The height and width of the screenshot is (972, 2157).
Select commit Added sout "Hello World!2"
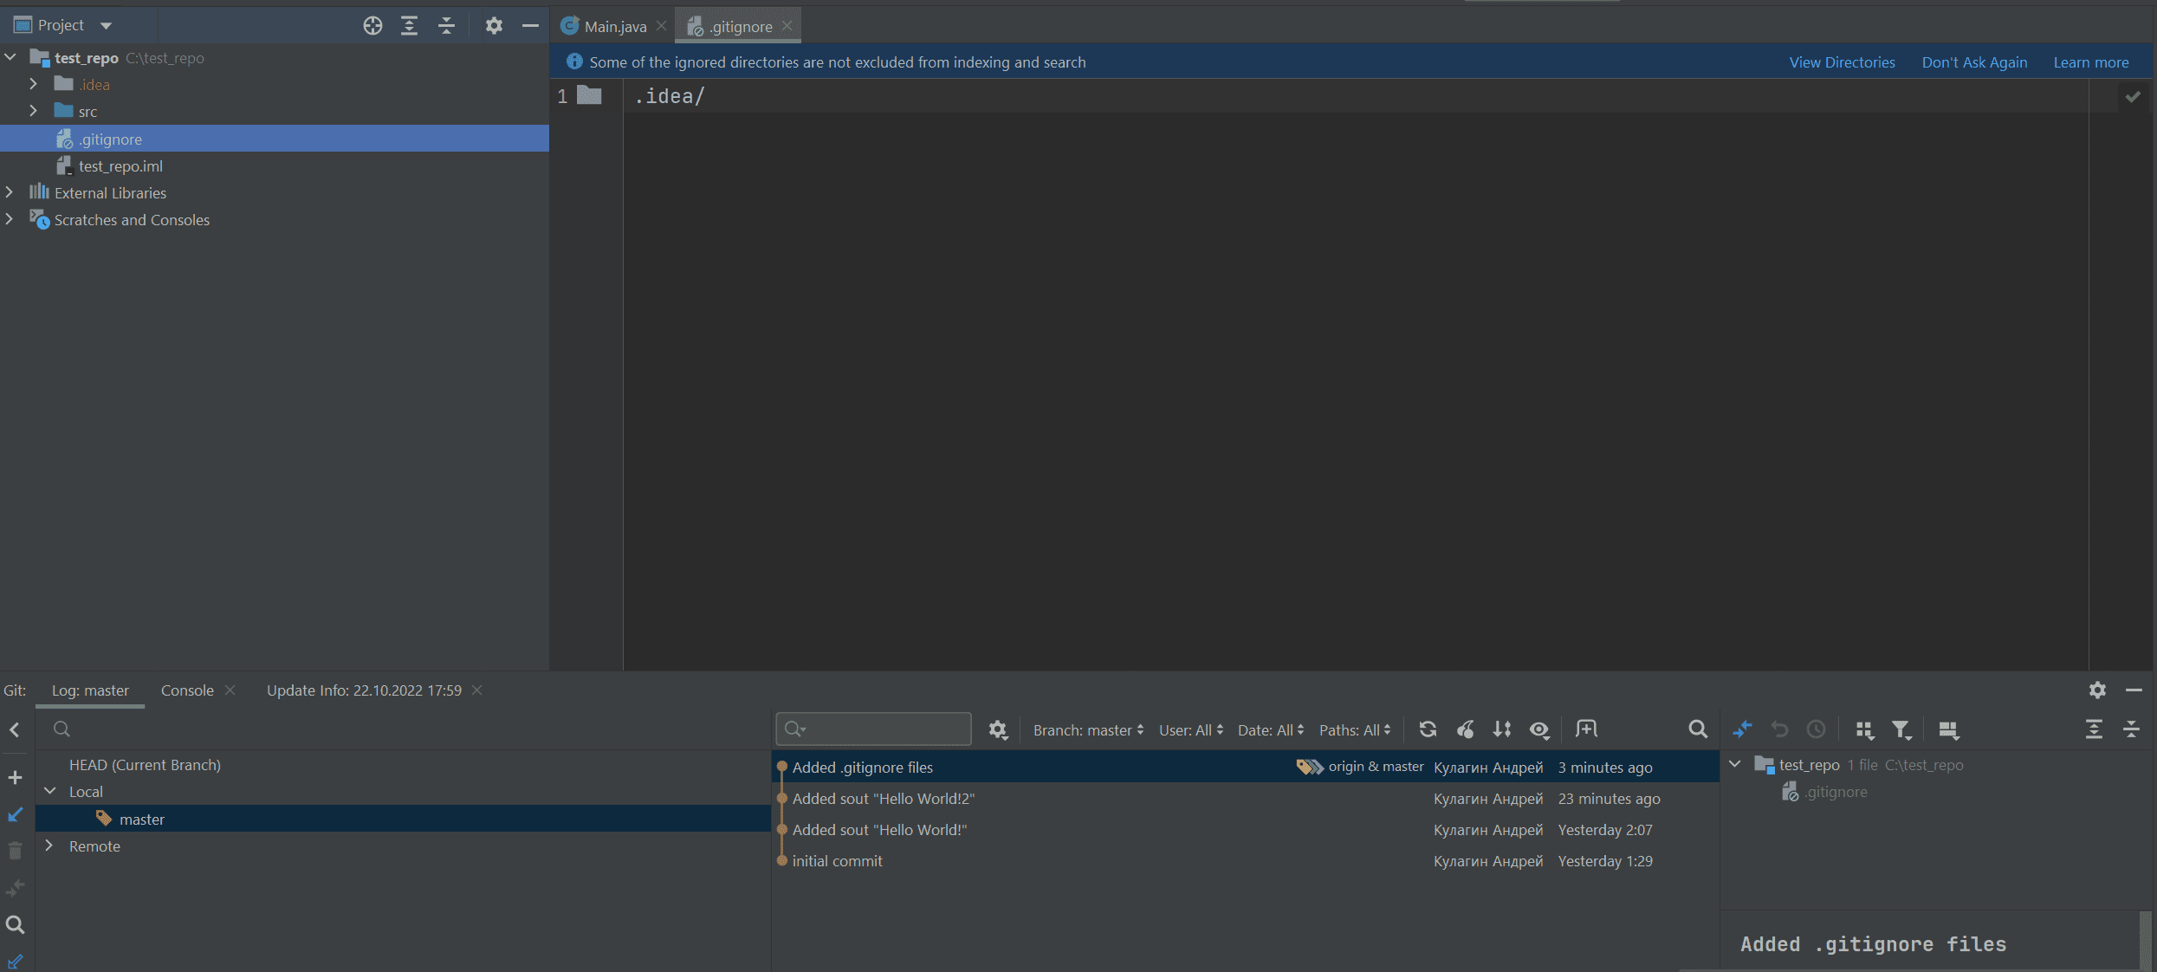(x=1245, y=799)
